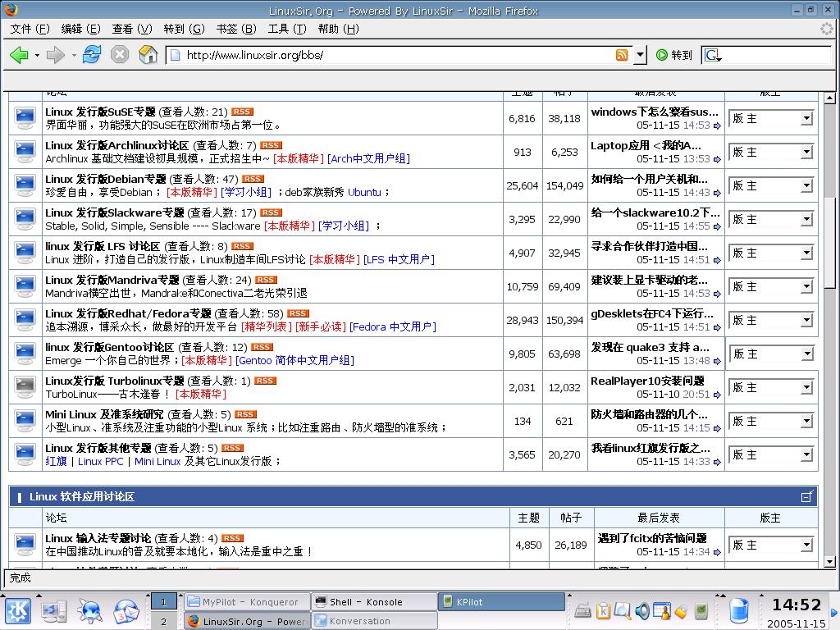The width and height of the screenshot is (840, 630).
Task: Switch to KPilot taskbar window
Action: [502, 602]
